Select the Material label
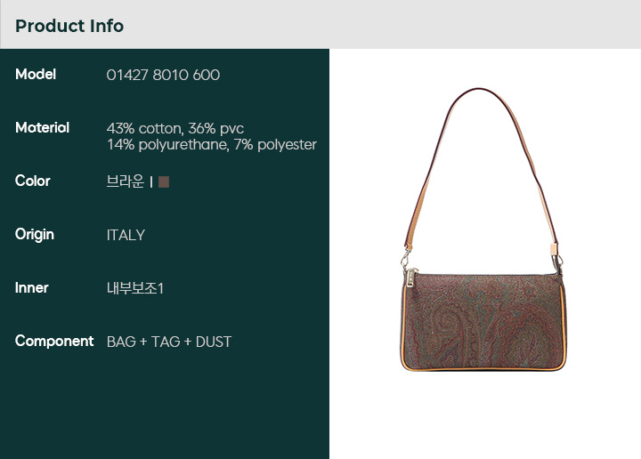This screenshot has width=641, height=459. pyautogui.click(x=42, y=127)
